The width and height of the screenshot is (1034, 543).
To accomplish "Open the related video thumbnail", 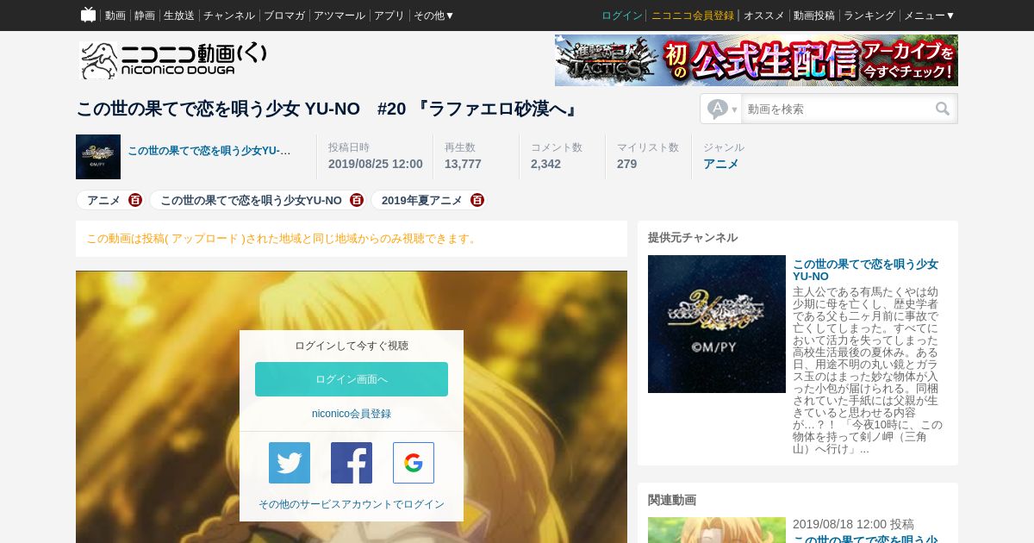I will point(717,530).
